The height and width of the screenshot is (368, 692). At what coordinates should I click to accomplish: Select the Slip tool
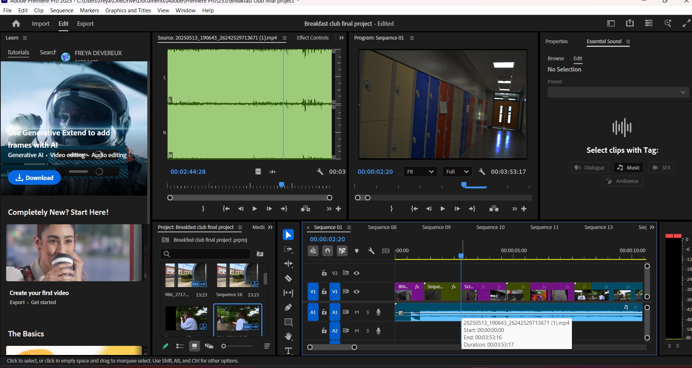(x=288, y=293)
